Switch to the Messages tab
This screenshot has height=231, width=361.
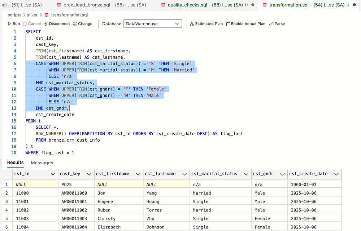click(x=42, y=163)
